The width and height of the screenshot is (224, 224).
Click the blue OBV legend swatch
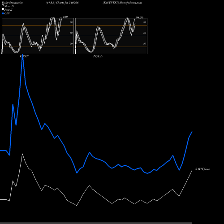click(x=3, y=13)
